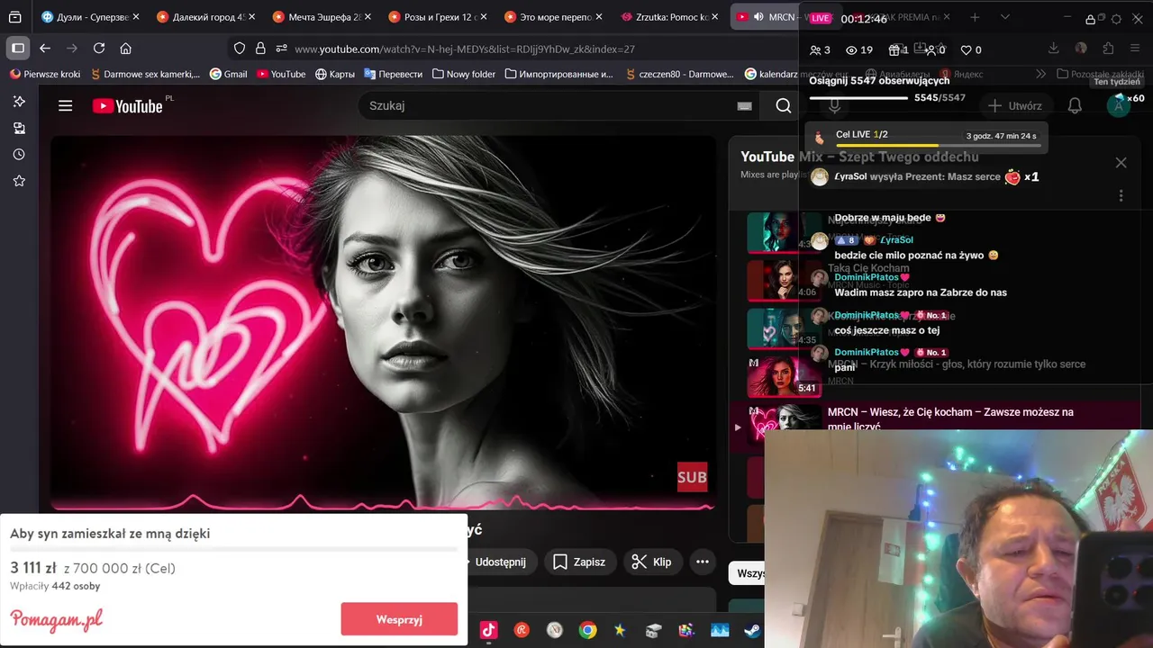Image resolution: width=1153 pixels, height=648 pixels.
Task: Open the YouTube bookmark
Action: tap(281, 74)
